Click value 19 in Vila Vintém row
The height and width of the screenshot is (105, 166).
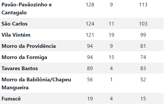click(x=111, y=35)
